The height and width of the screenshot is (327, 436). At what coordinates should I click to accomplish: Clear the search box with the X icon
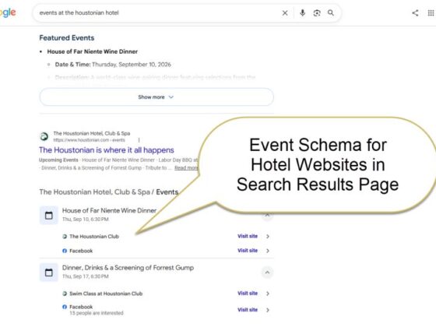(285, 12)
